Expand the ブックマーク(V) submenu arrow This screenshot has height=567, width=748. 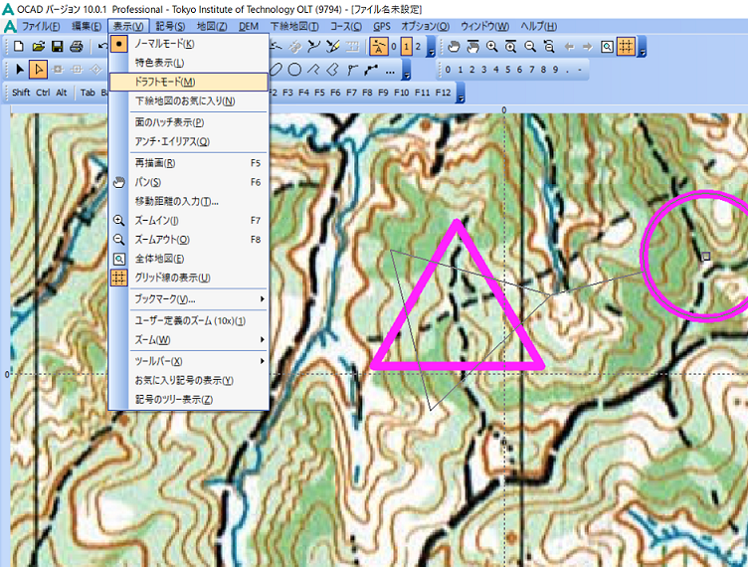pyautogui.click(x=262, y=299)
